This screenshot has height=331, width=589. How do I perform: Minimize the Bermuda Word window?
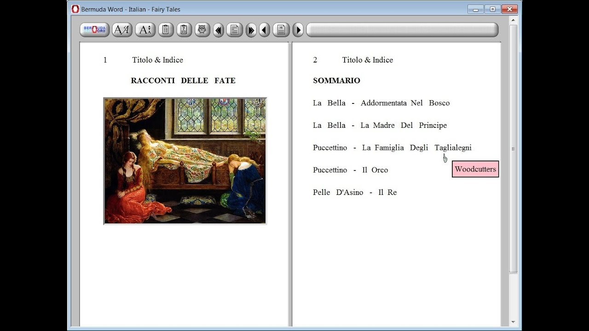pyautogui.click(x=475, y=9)
